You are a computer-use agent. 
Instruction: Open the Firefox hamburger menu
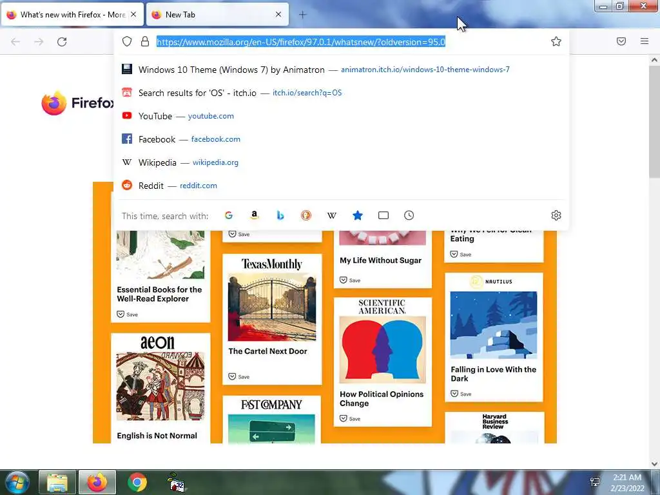point(644,41)
